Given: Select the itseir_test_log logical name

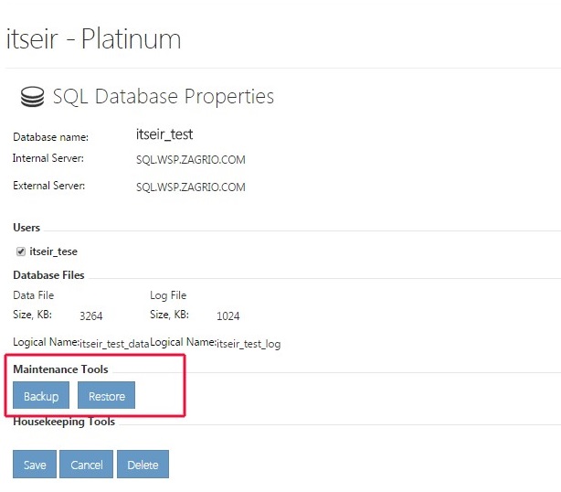Looking at the screenshot, I should point(249,344).
